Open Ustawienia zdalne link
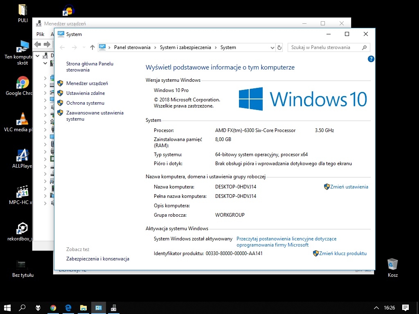Viewport: 419px width, 314px height. (x=86, y=93)
